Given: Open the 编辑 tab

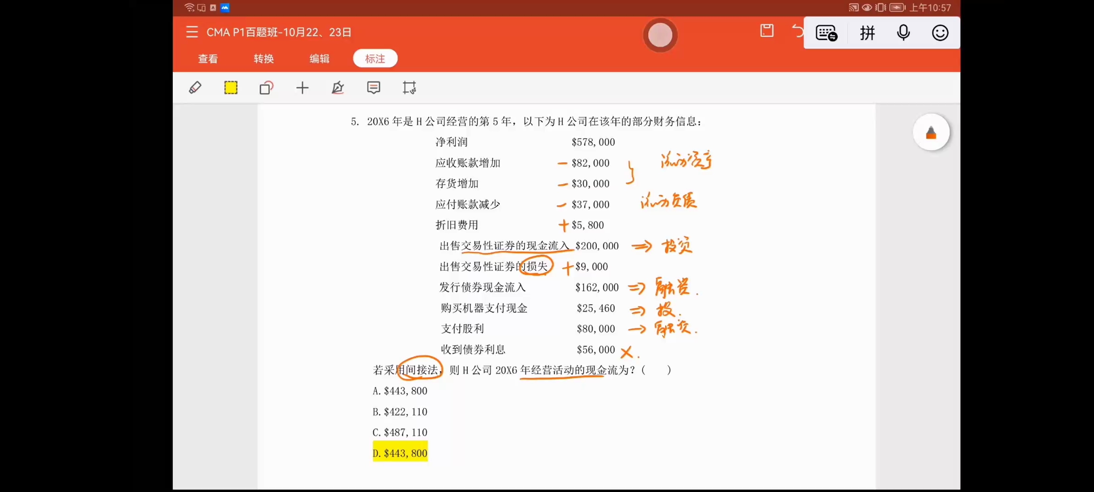Looking at the screenshot, I should coord(319,59).
